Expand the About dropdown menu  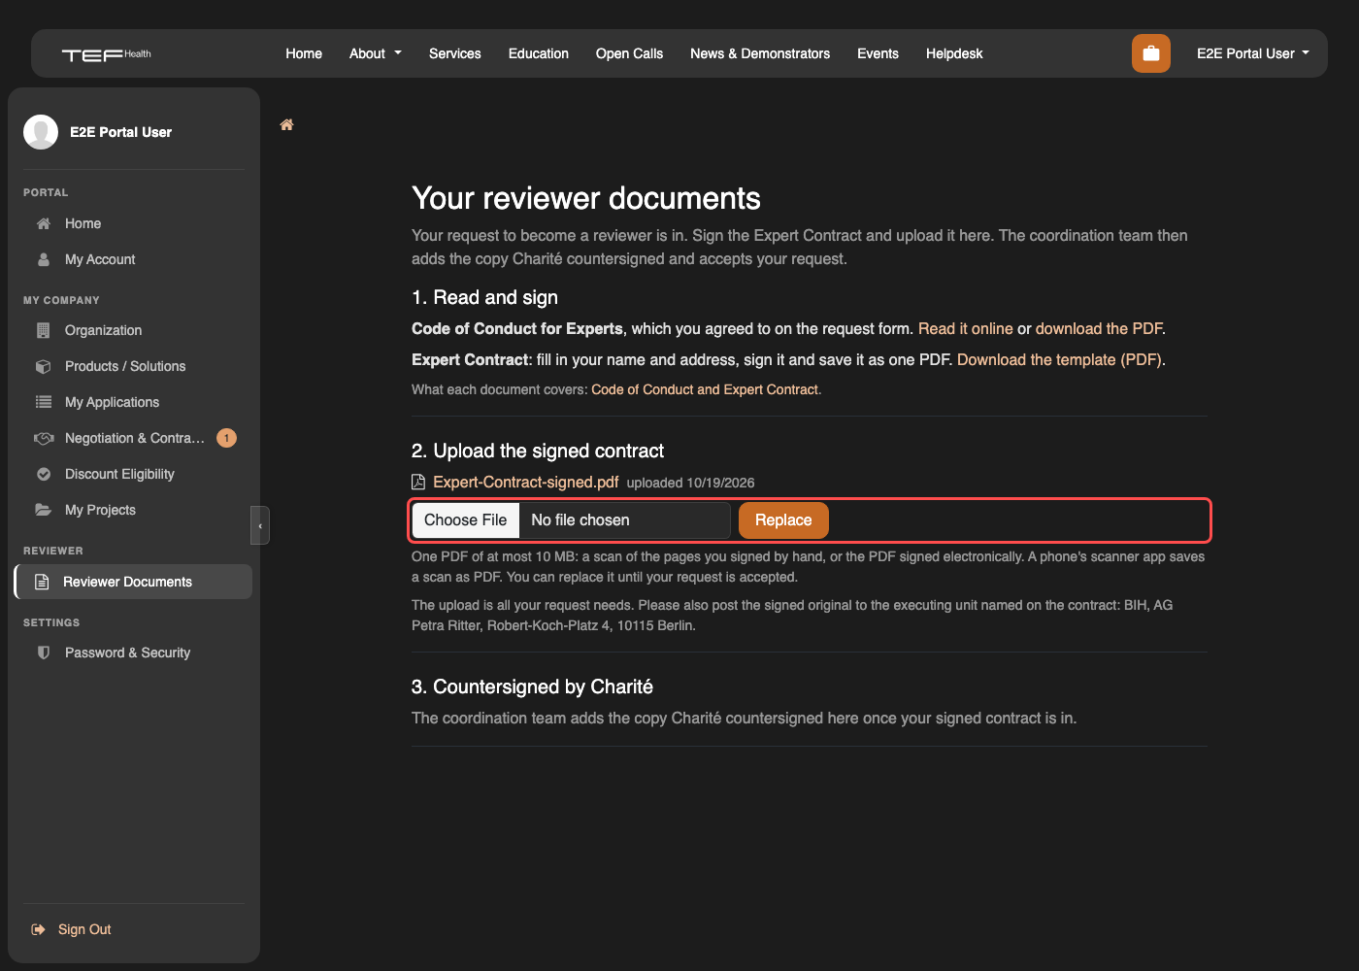click(x=376, y=53)
